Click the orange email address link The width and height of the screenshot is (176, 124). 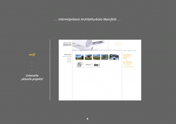point(128,67)
